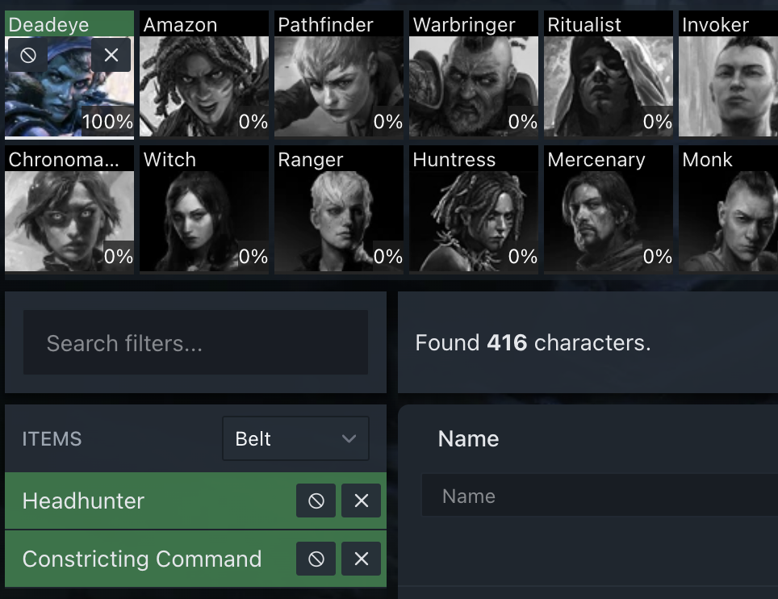Exclude the Deadeye class filter
This screenshot has height=599, width=778.
(x=27, y=55)
